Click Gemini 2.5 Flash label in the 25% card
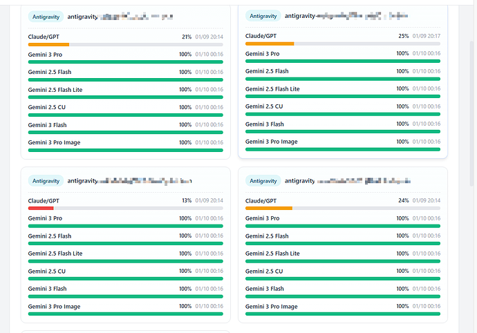Screen dimensions: 477x333 coord(267,71)
